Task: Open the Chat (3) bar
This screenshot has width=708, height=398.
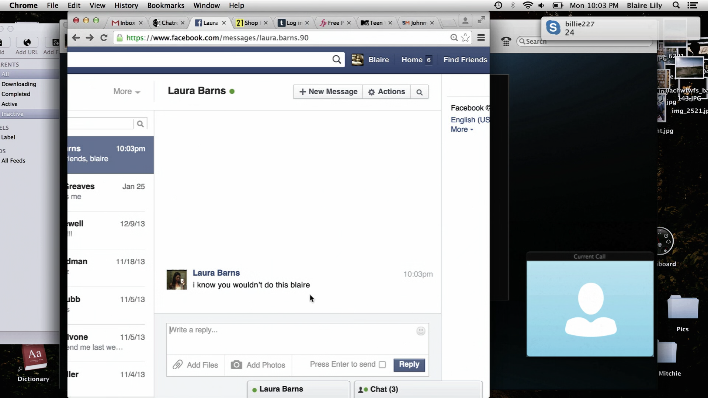Action: (418, 389)
